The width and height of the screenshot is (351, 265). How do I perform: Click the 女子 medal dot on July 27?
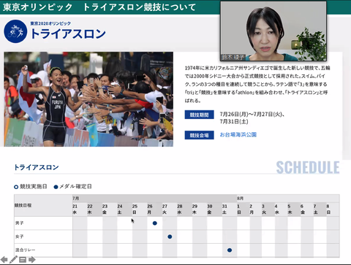170,237
